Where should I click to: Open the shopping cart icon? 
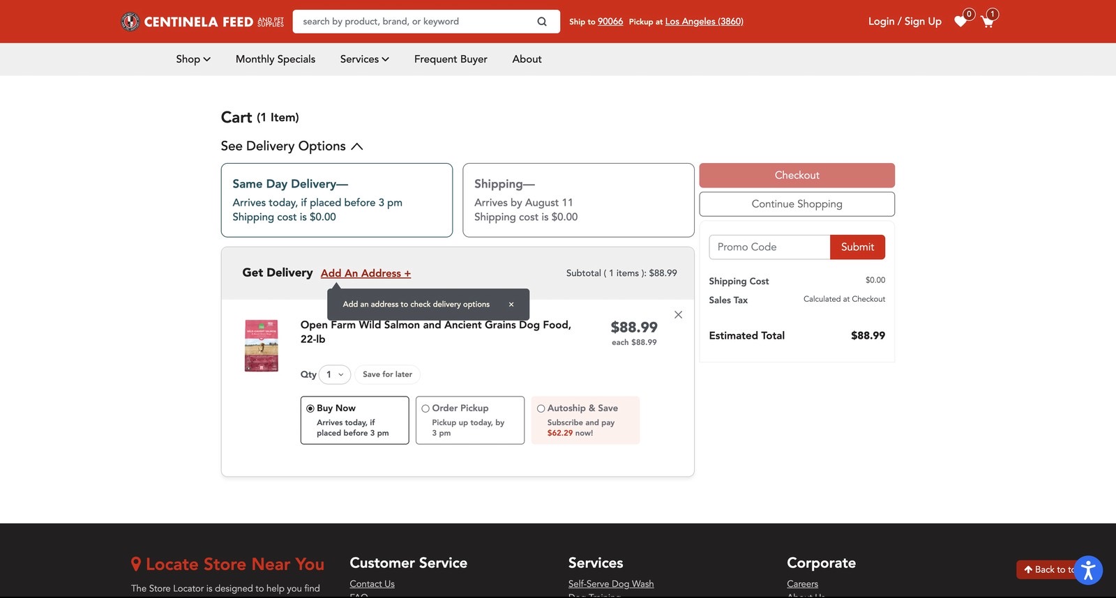click(988, 21)
